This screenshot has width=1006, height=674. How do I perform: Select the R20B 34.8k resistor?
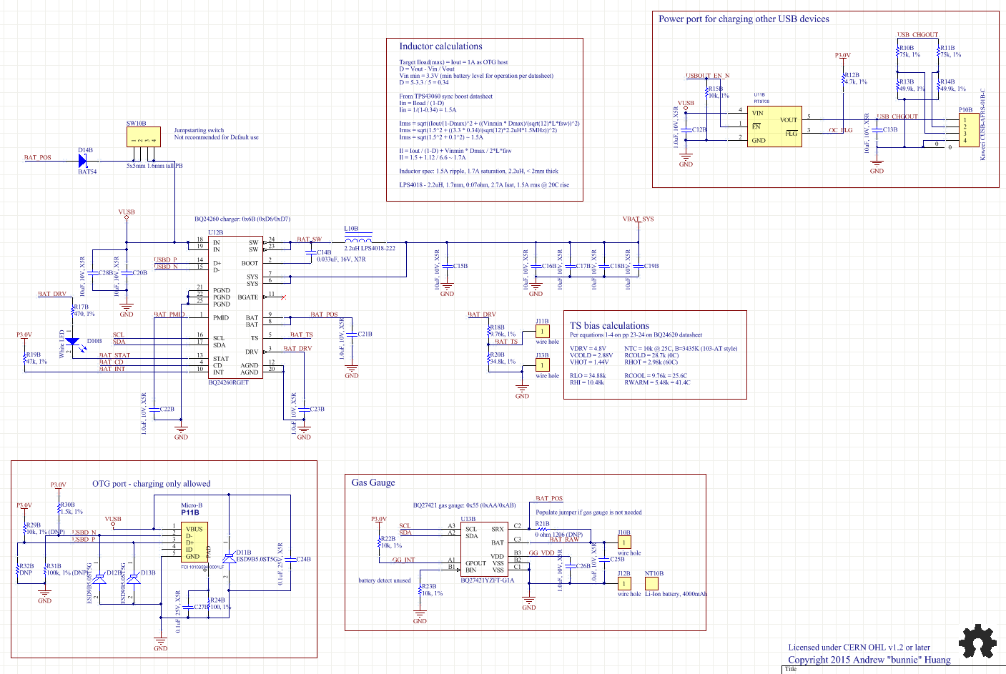tap(488, 358)
